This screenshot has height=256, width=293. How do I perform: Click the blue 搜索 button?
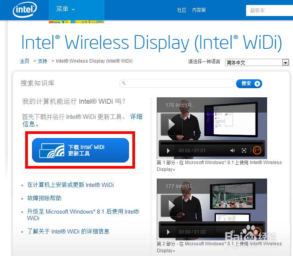click(x=249, y=84)
